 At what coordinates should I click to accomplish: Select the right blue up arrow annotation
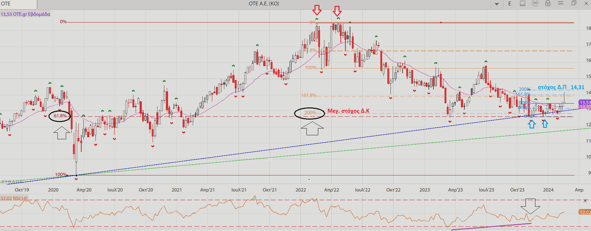click(545, 124)
